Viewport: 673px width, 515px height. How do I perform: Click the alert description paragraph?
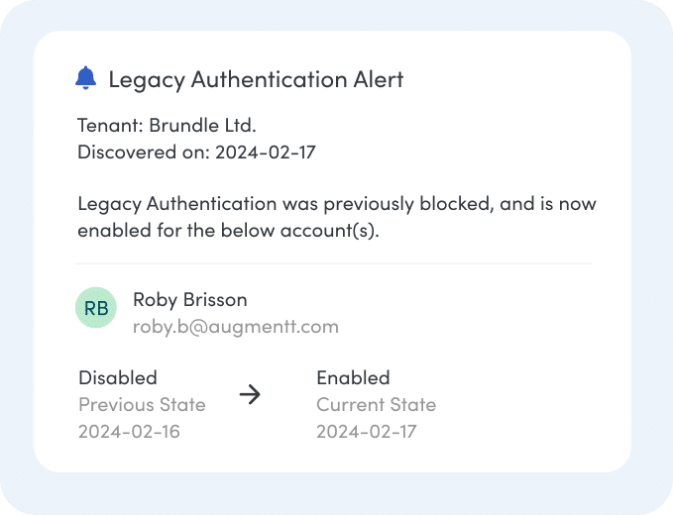pos(337,217)
